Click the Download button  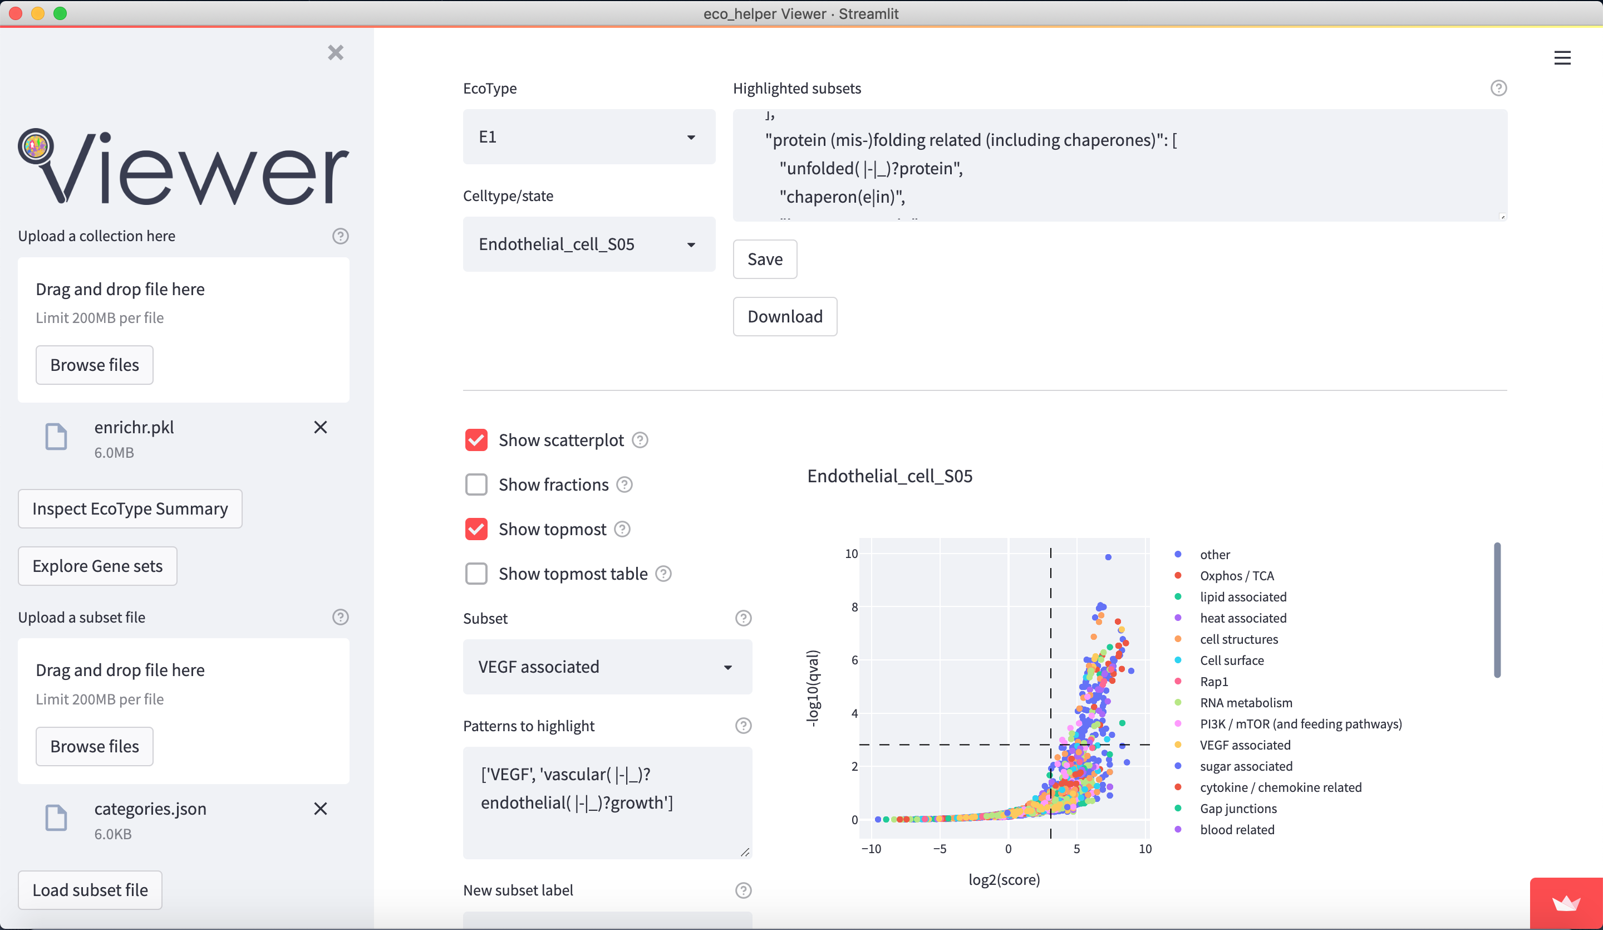(x=784, y=316)
